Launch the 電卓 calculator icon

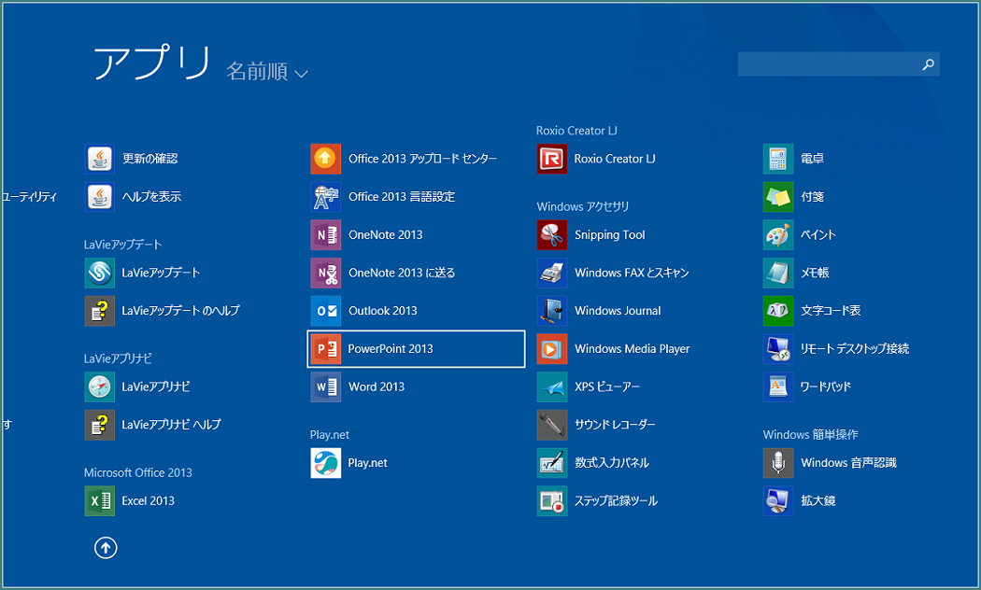778,159
